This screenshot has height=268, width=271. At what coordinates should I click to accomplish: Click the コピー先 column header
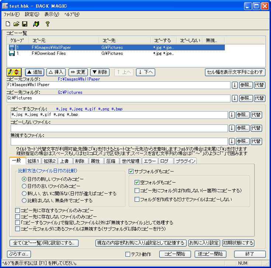(125, 40)
